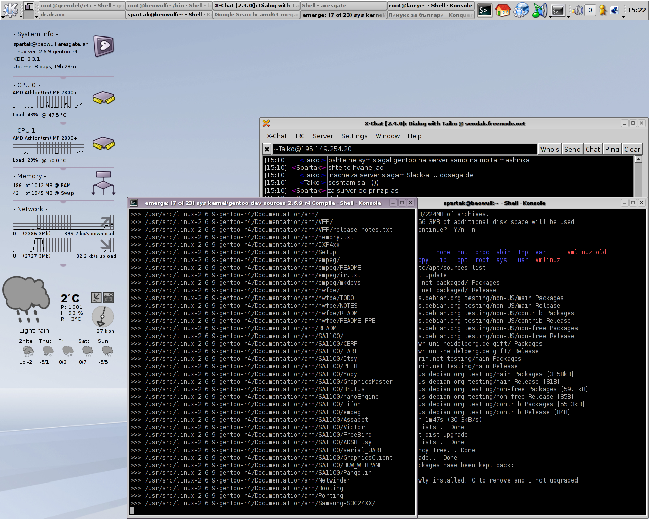Click the Clear button in X-Chat

pyautogui.click(x=632, y=149)
